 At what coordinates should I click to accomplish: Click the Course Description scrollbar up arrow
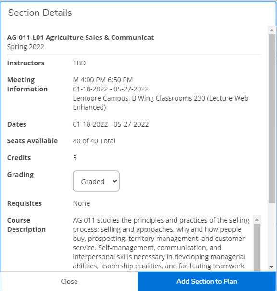[x=257, y=220]
